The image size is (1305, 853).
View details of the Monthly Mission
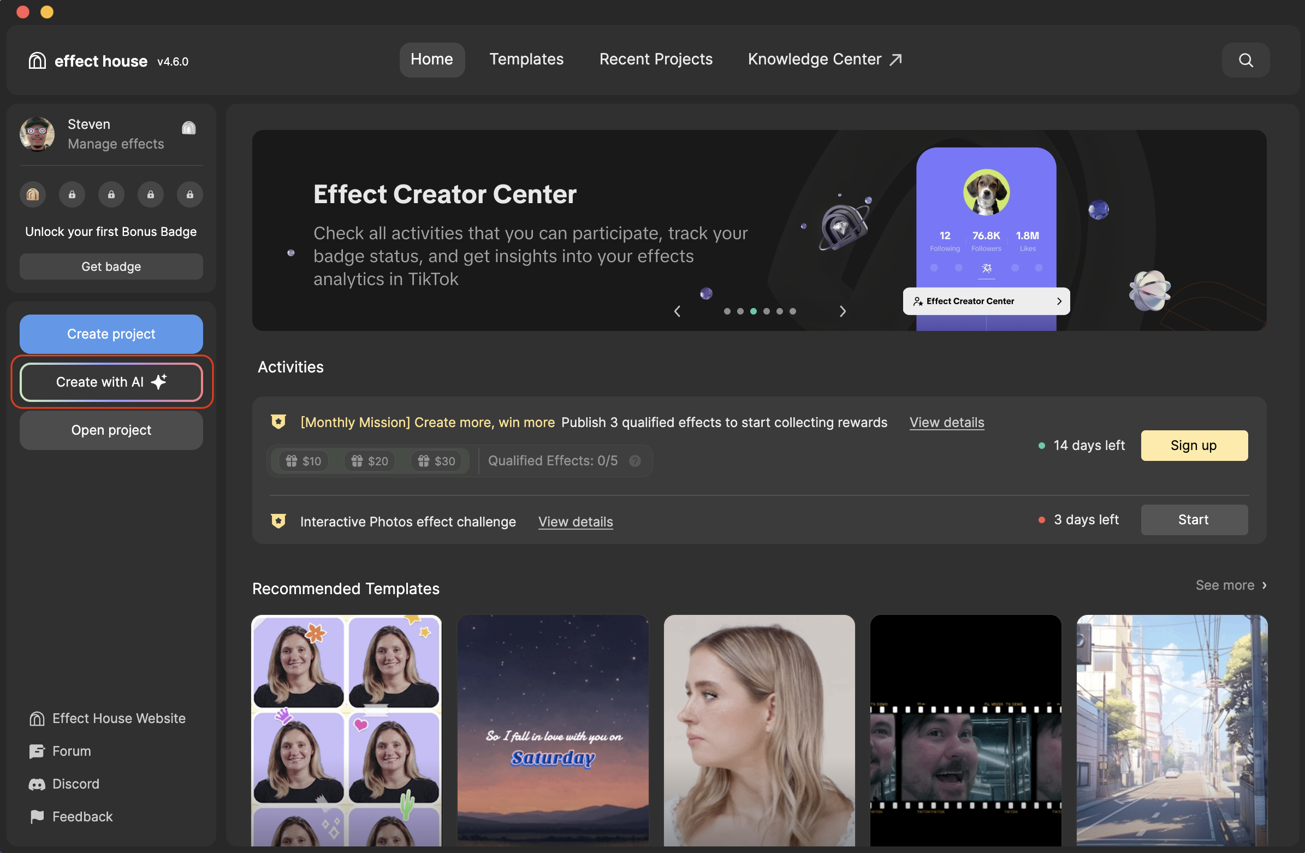tap(946, 422)
